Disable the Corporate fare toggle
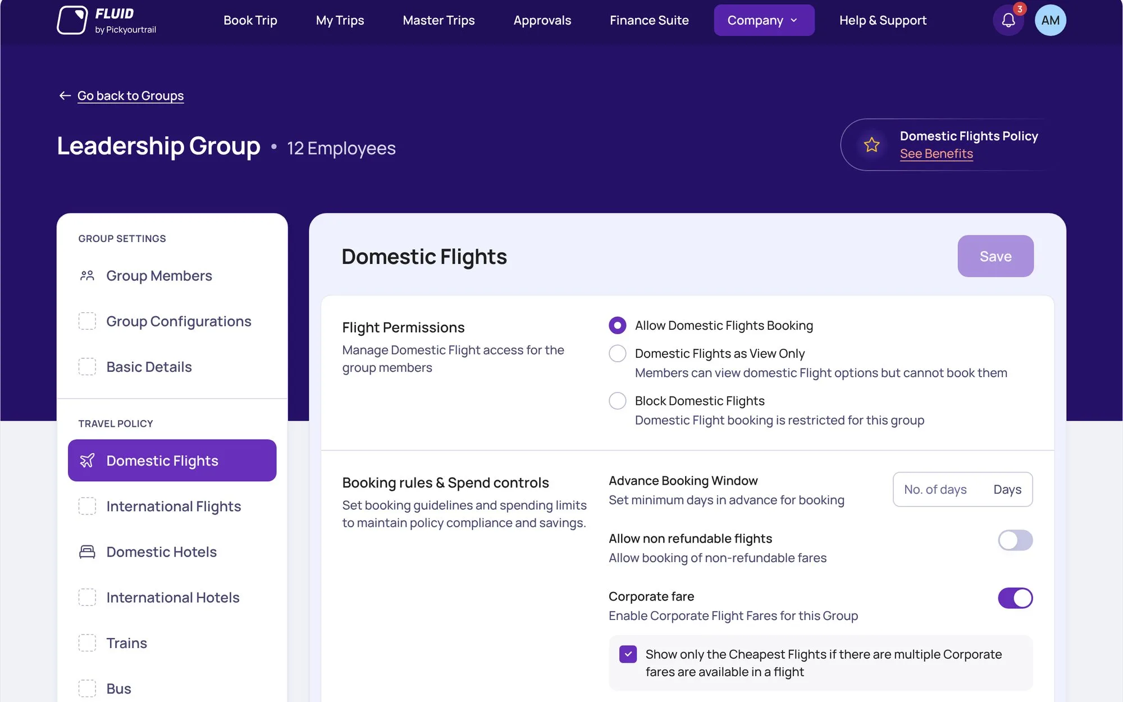 point(1015,598)
